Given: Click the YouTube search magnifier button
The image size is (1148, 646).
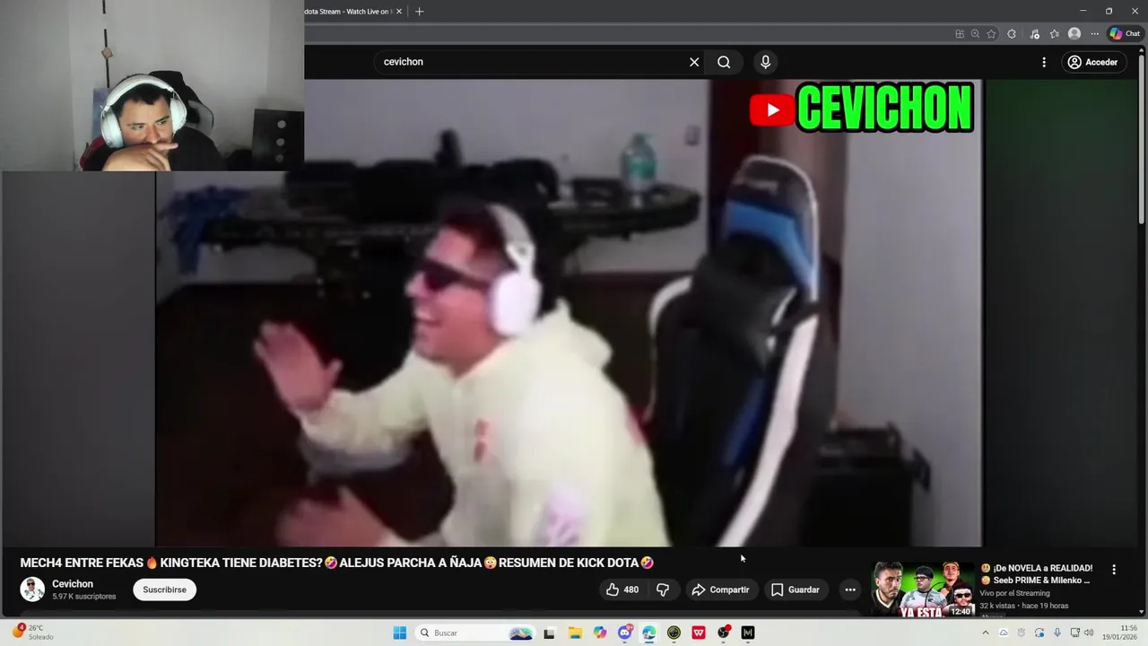Looking at the screenshot, I should click(x=724, y=62).
